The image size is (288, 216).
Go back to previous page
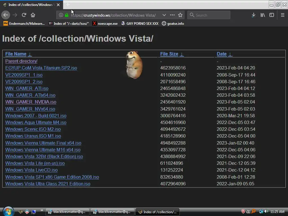[6, 15]
